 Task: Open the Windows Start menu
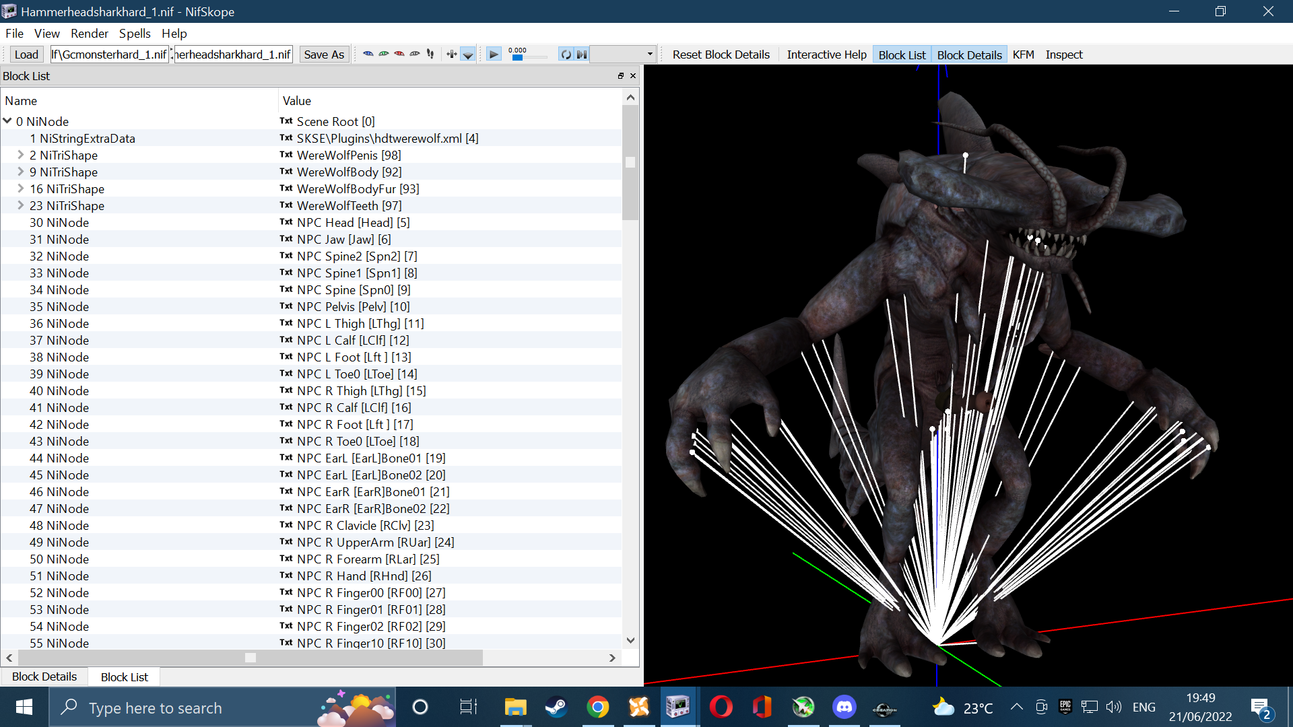coord(24,707)
